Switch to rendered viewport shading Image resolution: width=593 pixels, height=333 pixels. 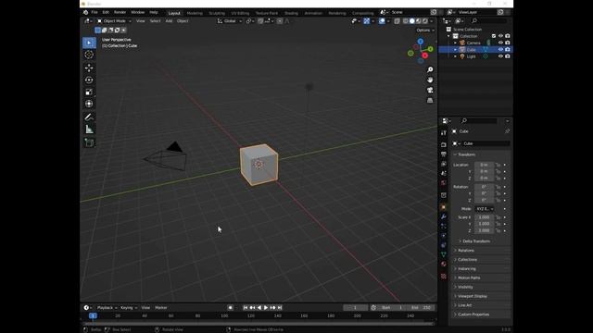click(x=425, y=21)
